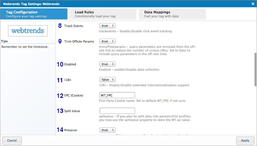Focus the FPC (Cookie) text field
Viewport: 257px width, 146px height.
pyautogui.click(x=117, y=95)
